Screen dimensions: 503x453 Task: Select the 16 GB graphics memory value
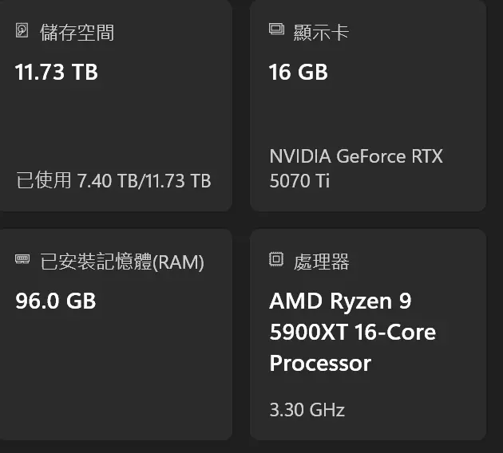coord(299,72)
